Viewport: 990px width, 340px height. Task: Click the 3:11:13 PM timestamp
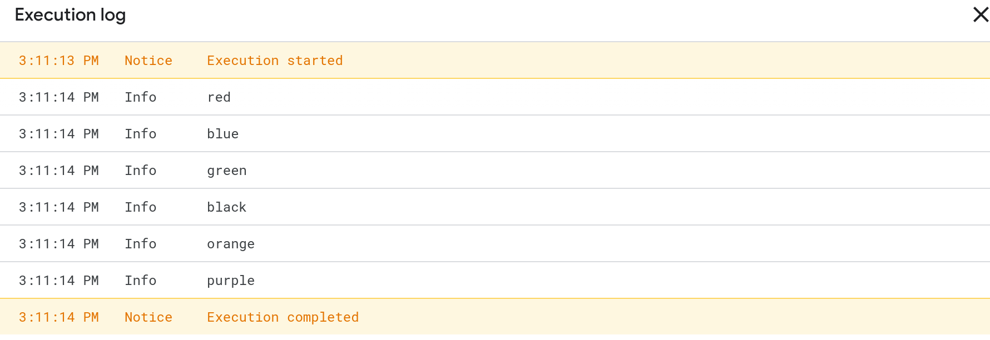tap(58, 61)
